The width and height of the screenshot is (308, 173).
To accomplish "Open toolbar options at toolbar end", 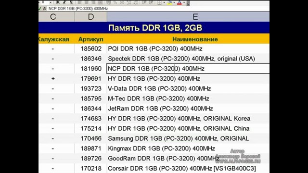I will coord(188,3).
